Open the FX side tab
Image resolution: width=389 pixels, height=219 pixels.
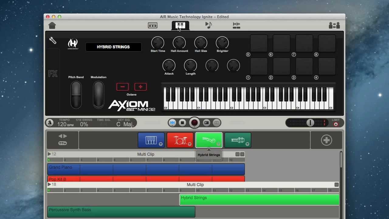(53, 74)
